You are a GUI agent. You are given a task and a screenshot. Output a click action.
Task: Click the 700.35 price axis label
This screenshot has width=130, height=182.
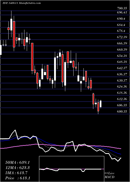click(122, 8)
